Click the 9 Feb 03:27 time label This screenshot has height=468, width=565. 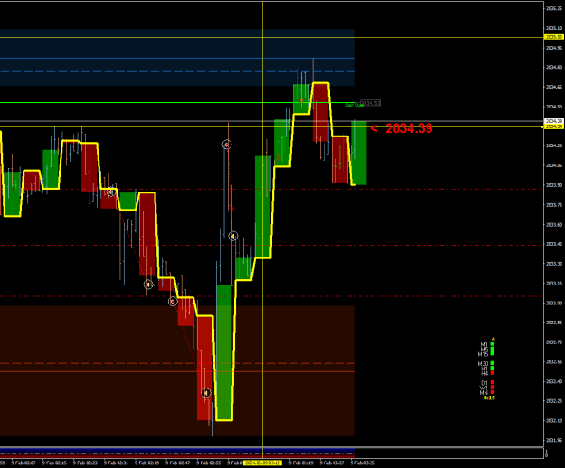[332, 463]
